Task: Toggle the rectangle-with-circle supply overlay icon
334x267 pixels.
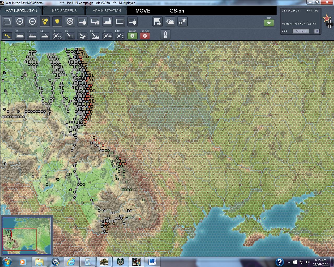Action: tap(82, 21)
